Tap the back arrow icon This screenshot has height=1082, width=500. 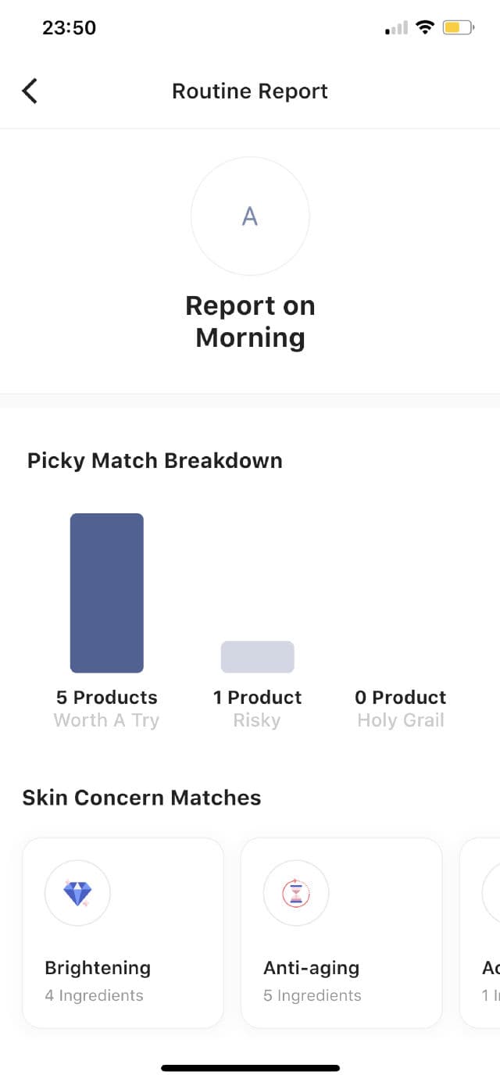[x=30, y=91]
